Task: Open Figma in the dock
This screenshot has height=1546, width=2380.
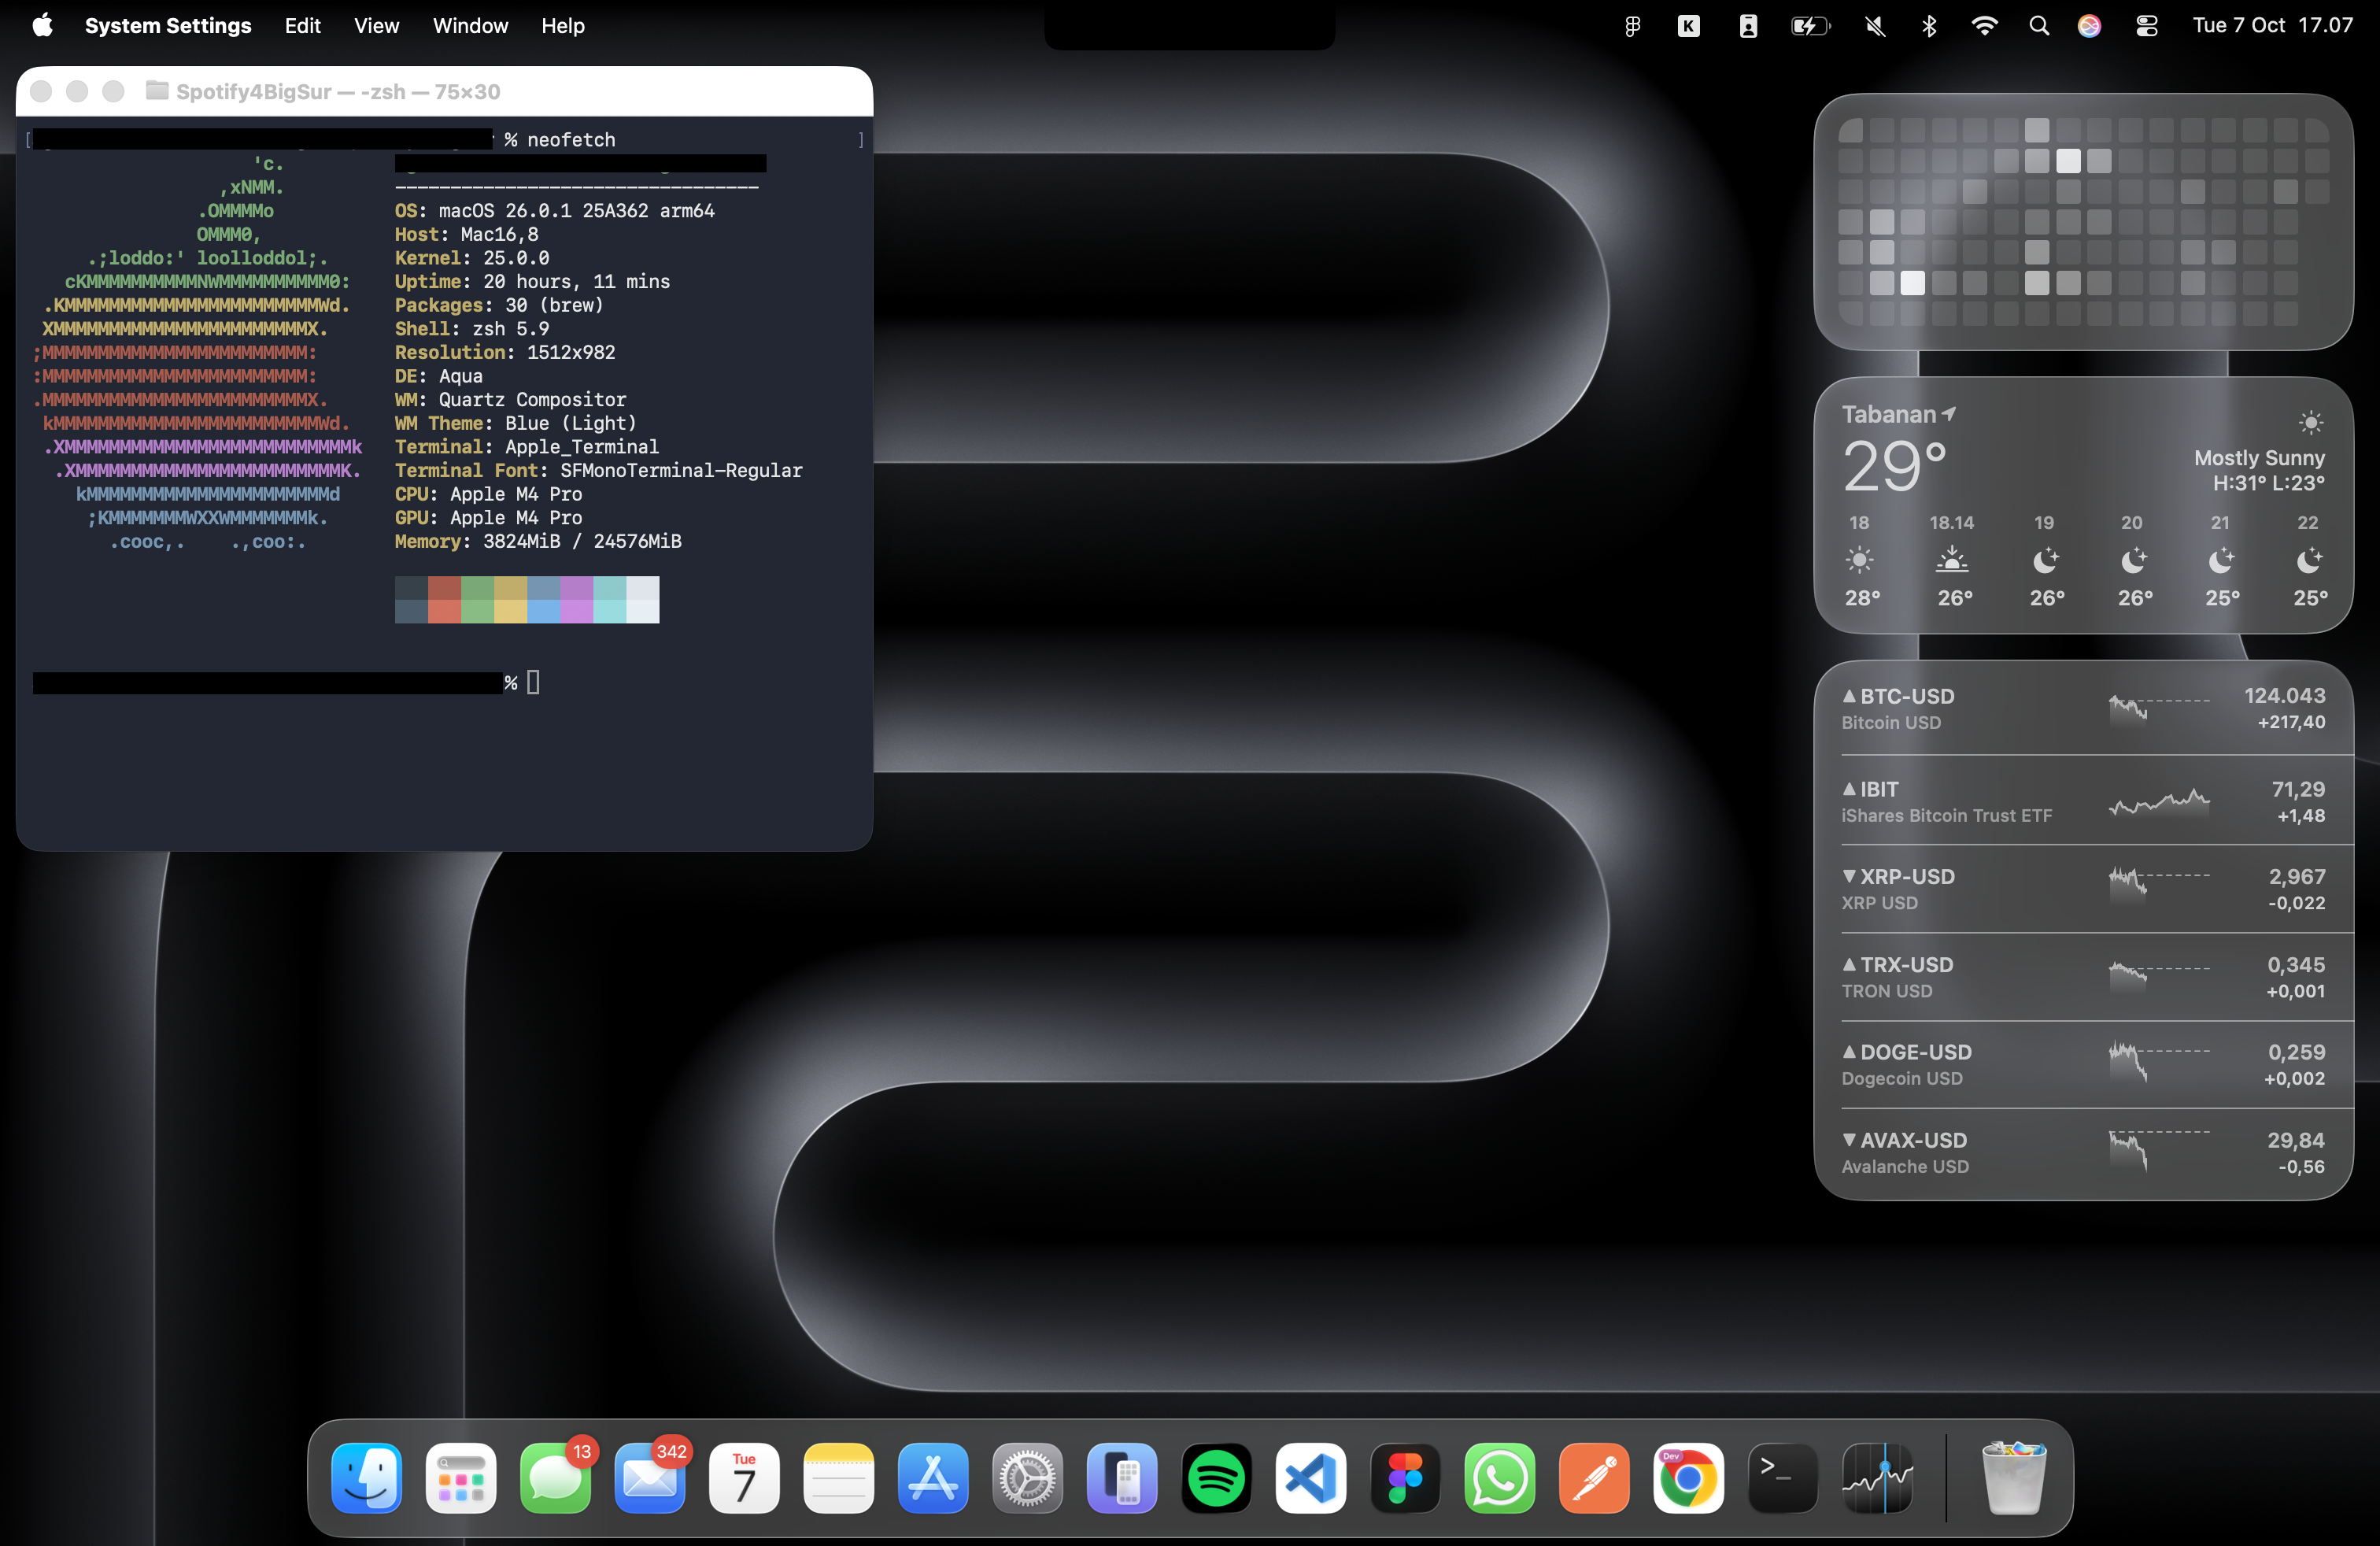Action: [1405, 1478]
